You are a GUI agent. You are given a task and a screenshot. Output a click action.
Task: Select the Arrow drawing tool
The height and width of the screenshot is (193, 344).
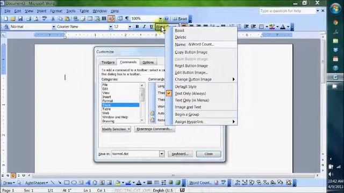(x=60, y=182)
